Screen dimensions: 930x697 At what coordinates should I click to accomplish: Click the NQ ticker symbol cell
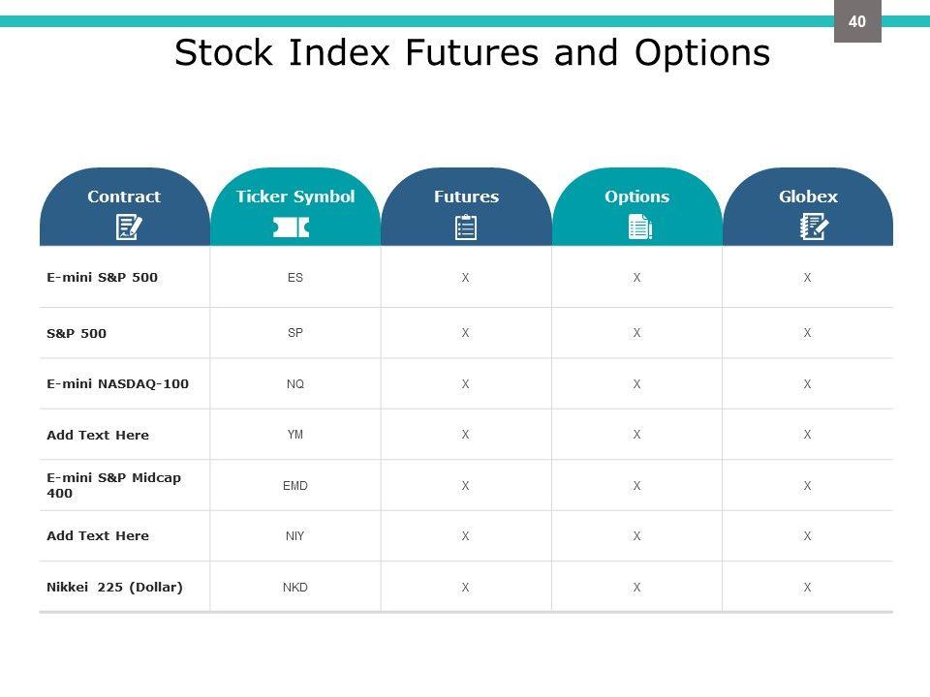[295, 384]
